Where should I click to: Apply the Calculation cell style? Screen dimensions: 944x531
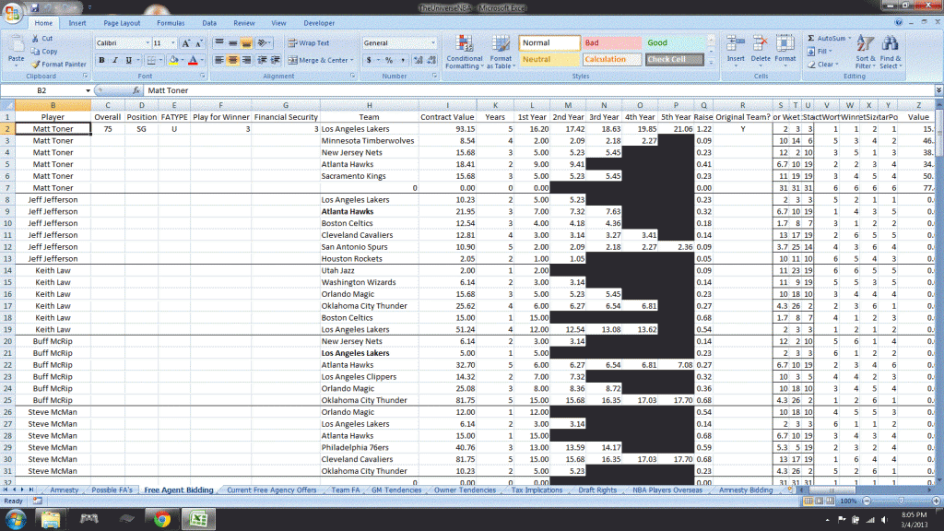point(611,60)
